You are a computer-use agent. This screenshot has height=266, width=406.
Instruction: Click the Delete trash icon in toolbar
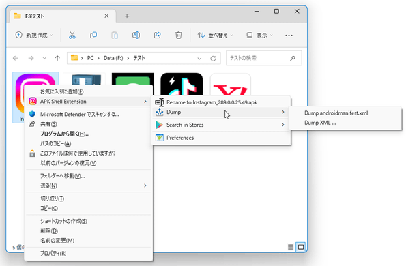click(178, 35)
